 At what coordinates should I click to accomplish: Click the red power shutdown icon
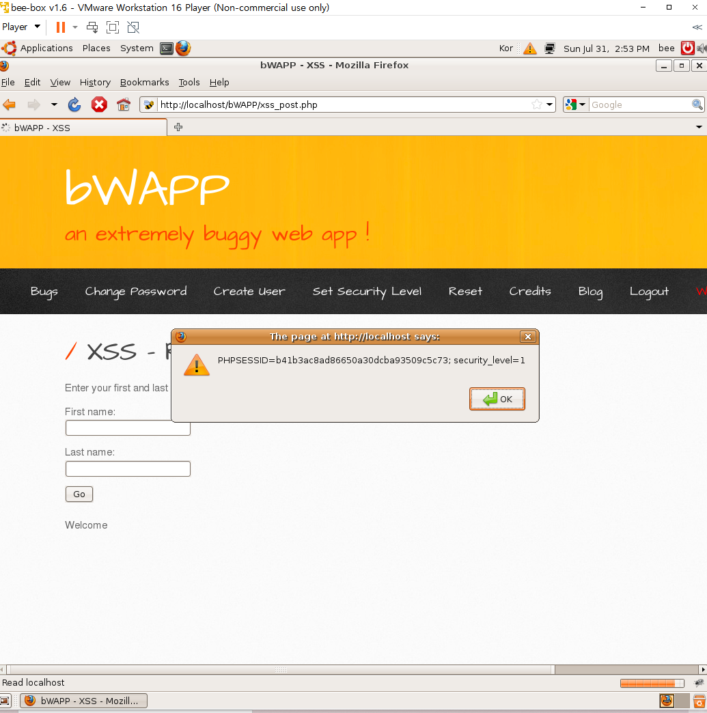(x=687, y=48)
